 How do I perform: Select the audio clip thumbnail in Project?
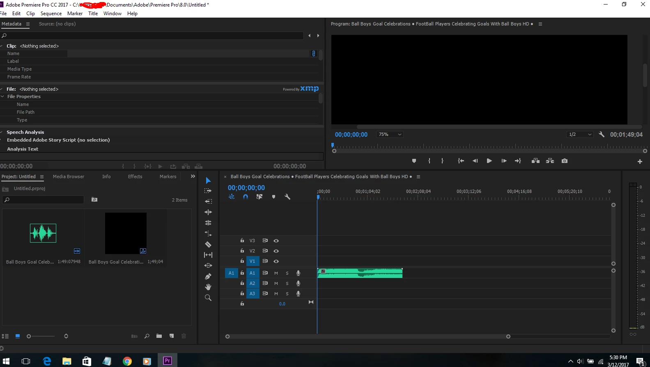coord(43,233)
